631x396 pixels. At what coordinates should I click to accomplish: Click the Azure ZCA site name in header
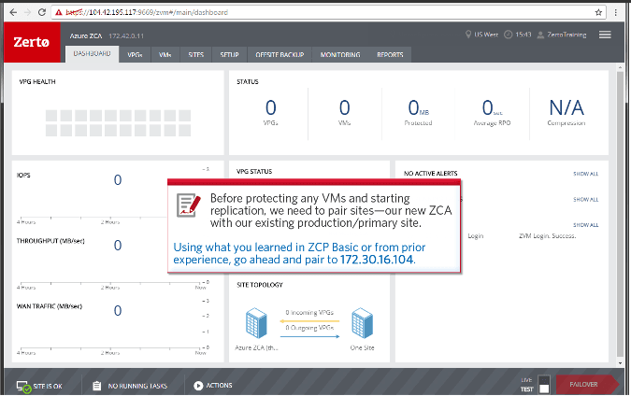click(86, 35)
